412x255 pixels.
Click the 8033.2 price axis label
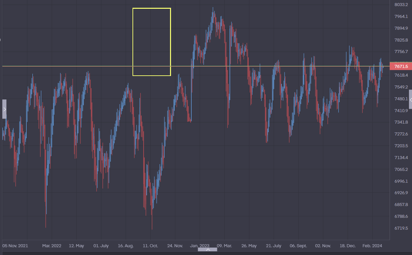coord(401,5)
